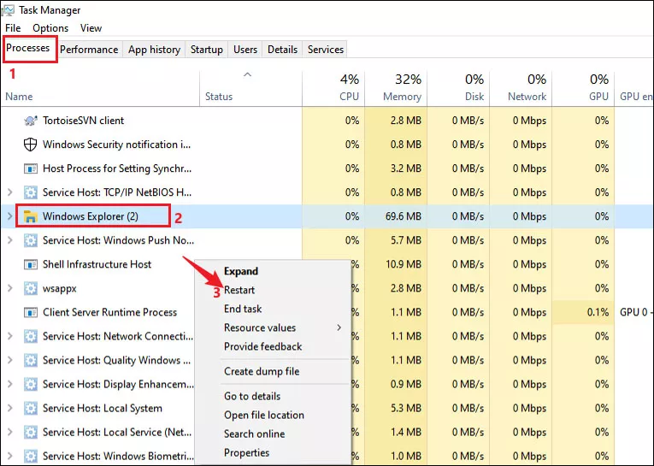The height and width of the screenshot is (466, 654).
Task: Select the Client Server Runtime Process name
Action: (109, 312)
